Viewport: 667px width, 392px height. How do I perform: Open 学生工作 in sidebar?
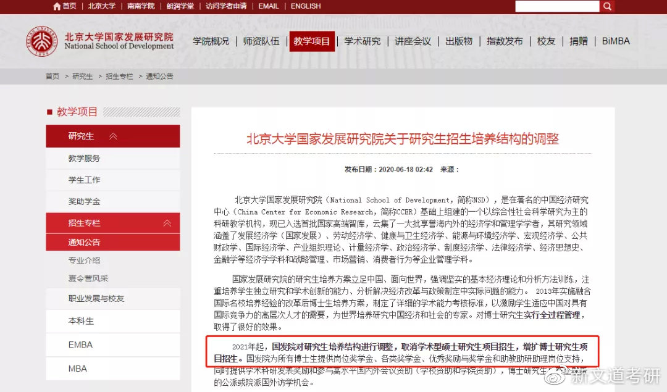coord(113,180)
